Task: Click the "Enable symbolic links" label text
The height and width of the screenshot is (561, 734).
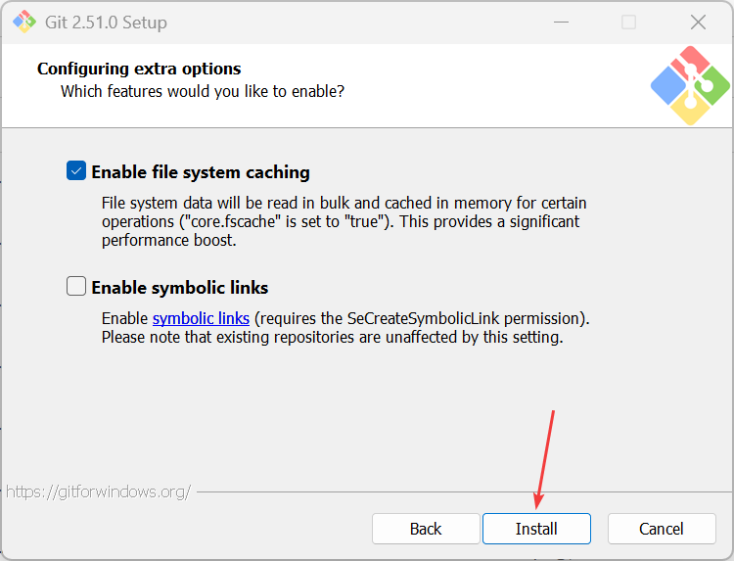Action: [x=180, y=288]
